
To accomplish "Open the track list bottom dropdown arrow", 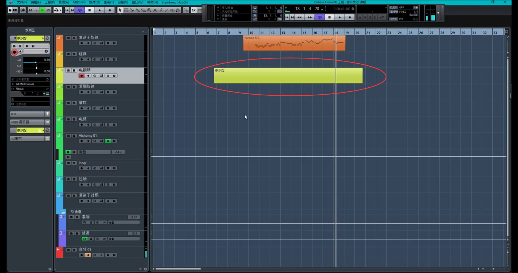I will pyautogui.click(x=140, y=269).
